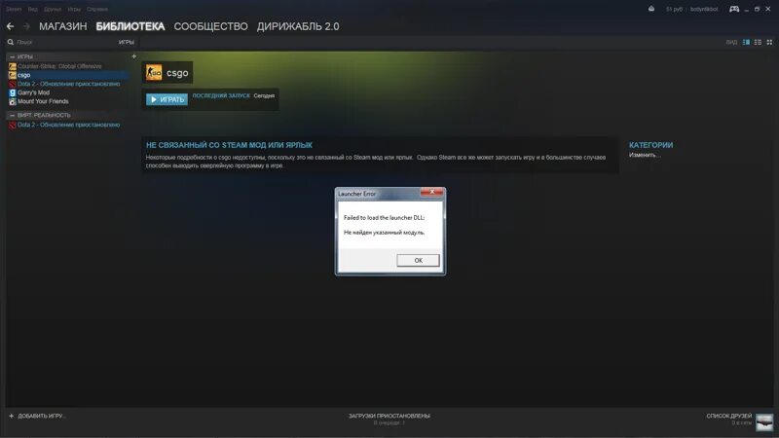Image resolution: width=779 pixels, height=438 pixels.
Task: Click the csgo list entry icon
Action: click(13, 75)
